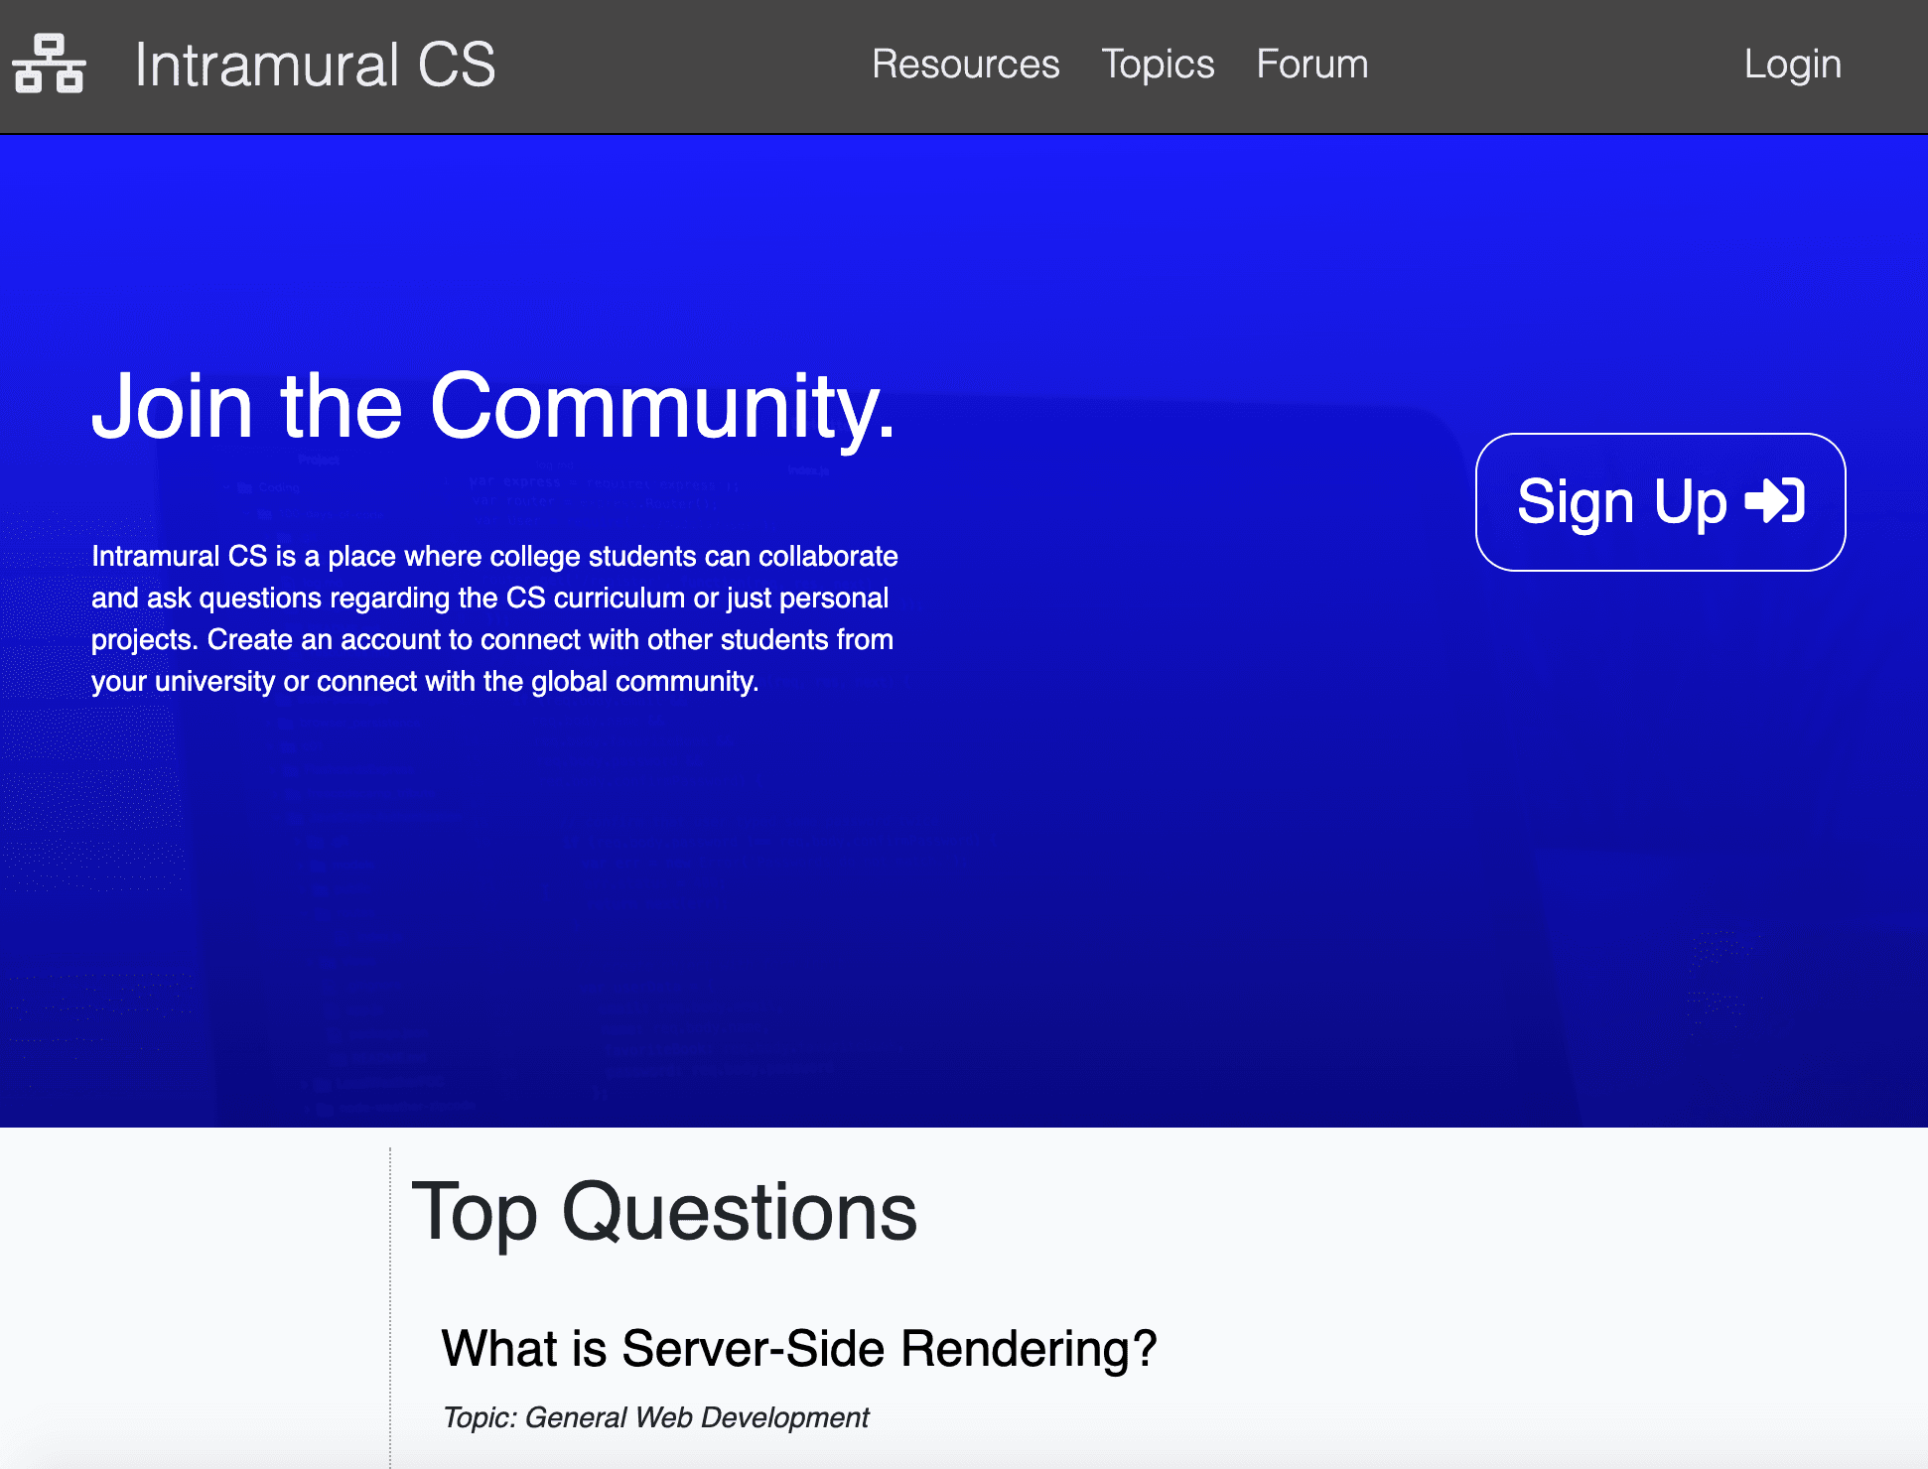This screenshot has height=1469, width=1928.
Task: Click the Join the Community. headline
Action: [x=493, y=406]
